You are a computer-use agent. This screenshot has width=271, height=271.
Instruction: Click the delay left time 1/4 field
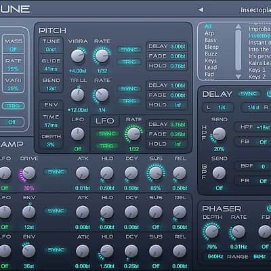click(x=217, y=108)
